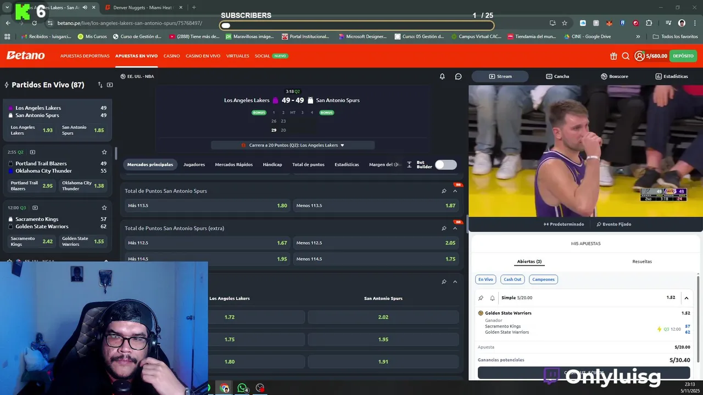Click the stream filter icon beside Partidos En Vivo
This screenshot has width=703, height=395.
click(x=110, y=85)
